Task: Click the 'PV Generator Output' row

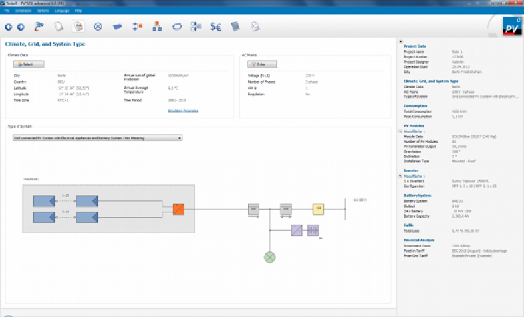Action: [x=435, y=147]
